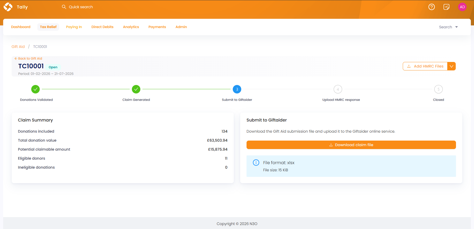Image resolution: width=474 pixels, height=229 pixels.
Task: Select step 3 Submit to Giftaider circle
Action: [x=237, y=89]
